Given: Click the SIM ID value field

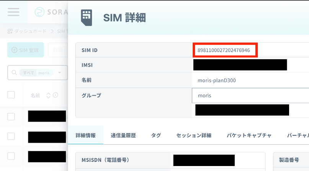Looking at the screenshot, I should (x=225, y=50).
